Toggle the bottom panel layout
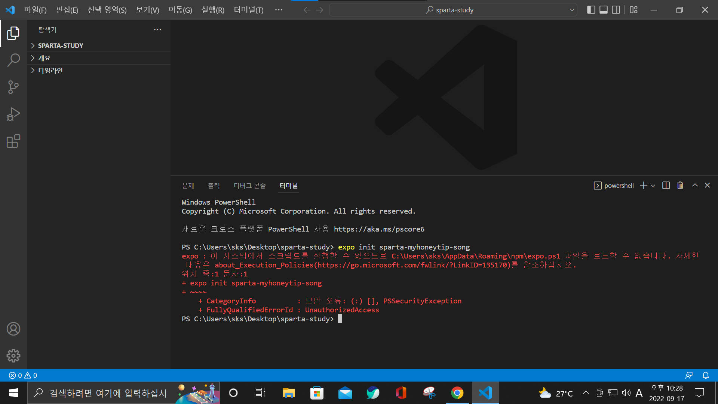 pos(604,10)
